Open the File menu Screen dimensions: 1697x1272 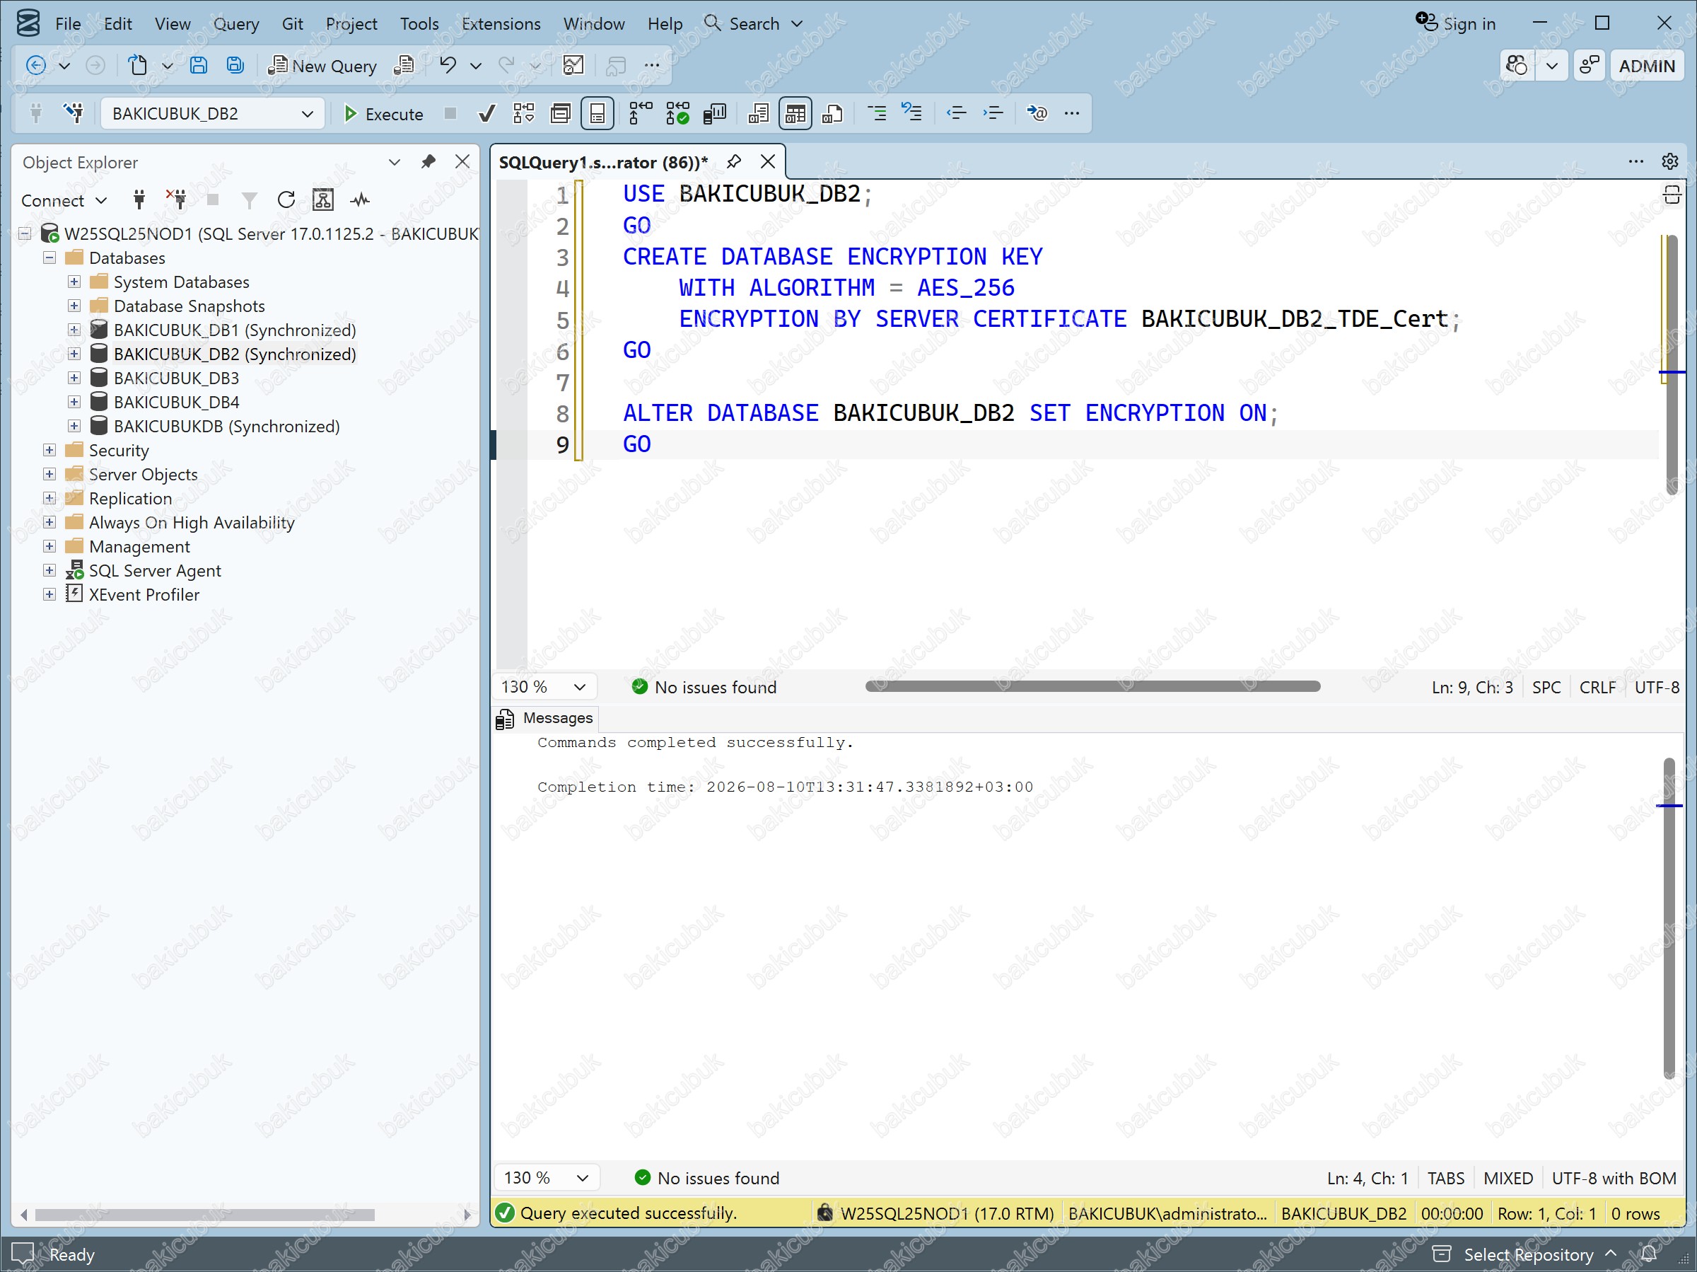(67, 24)
